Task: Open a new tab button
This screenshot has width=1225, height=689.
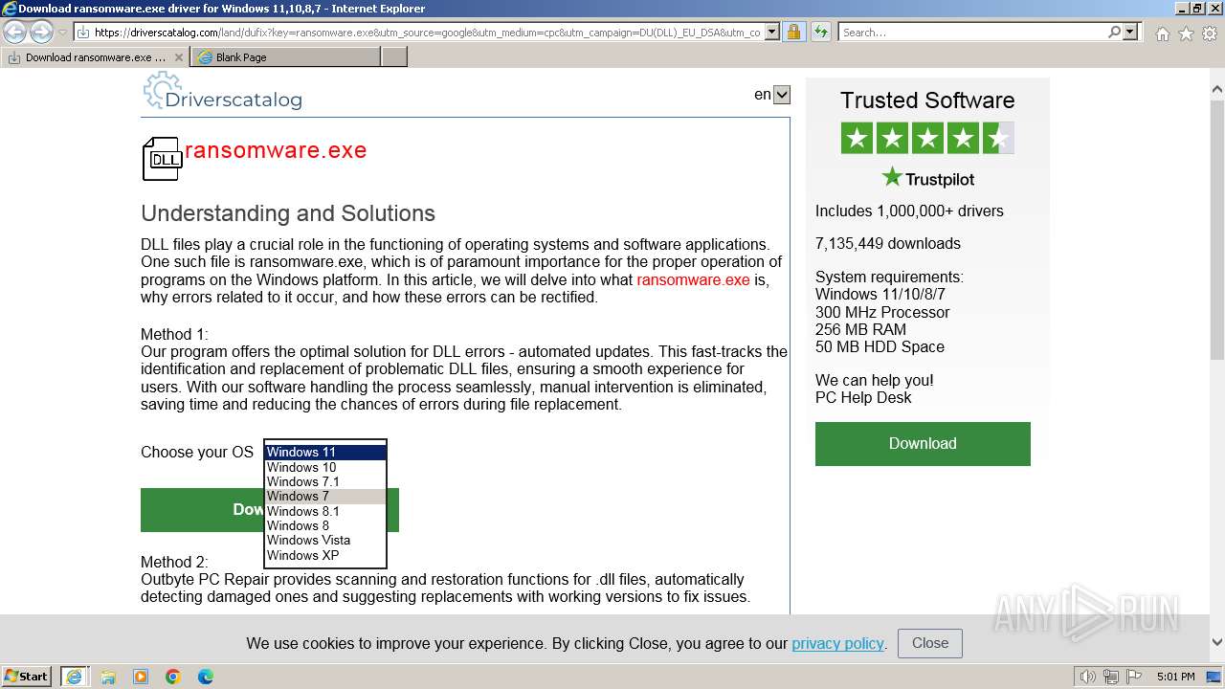Action: click(394, 57)
